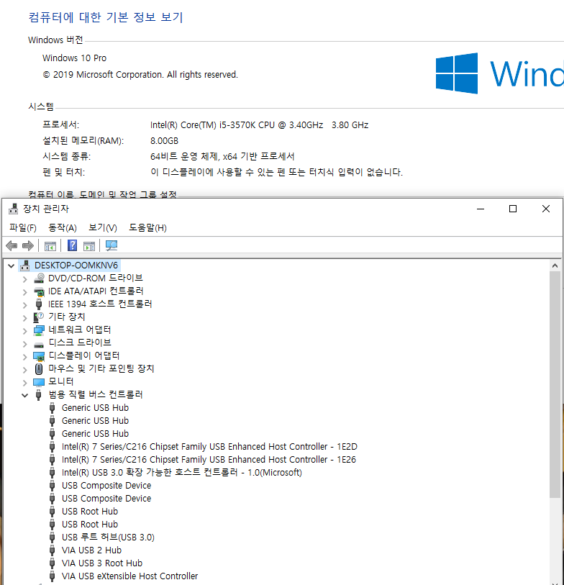The image size is (564, 585).
Task: Click the icon beside Host Controller - 1E2D
Action: tap(53, 447)
